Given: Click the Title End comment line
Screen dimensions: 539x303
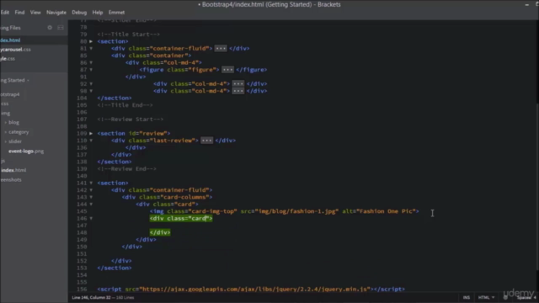Looking at the screenshot, I should point(125,105).
